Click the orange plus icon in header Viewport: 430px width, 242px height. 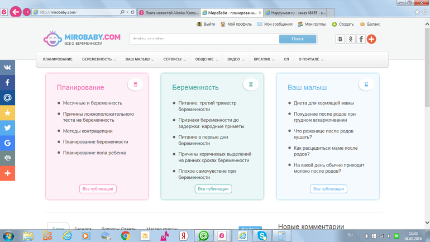point(371,39)
